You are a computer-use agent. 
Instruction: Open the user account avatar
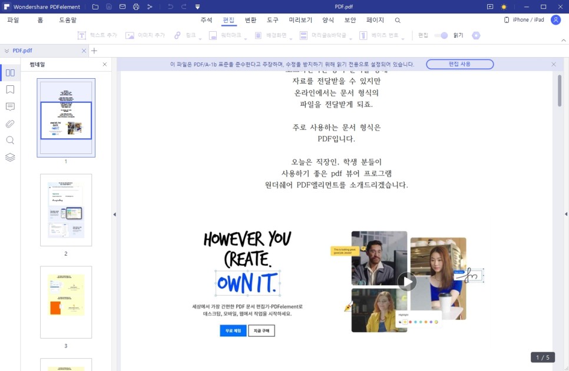click(556, 20)
